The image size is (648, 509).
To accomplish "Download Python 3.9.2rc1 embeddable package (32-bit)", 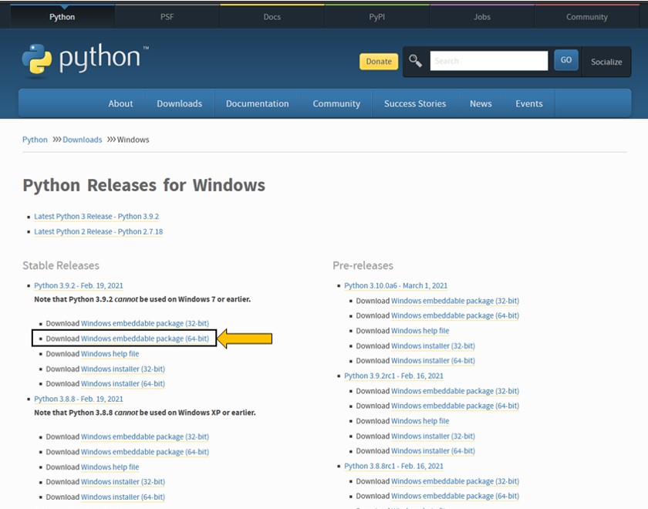I will 455,391.
